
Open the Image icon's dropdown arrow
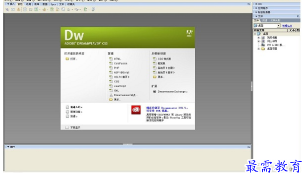pos(40,9)
